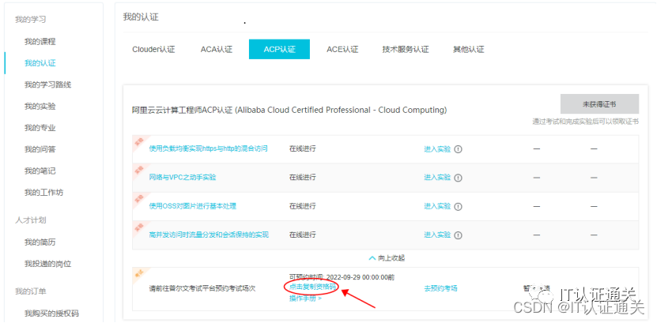Viewport: 657px width, 323px height.
Task: Select 我的认证 in sidebar
Action: 40,63
